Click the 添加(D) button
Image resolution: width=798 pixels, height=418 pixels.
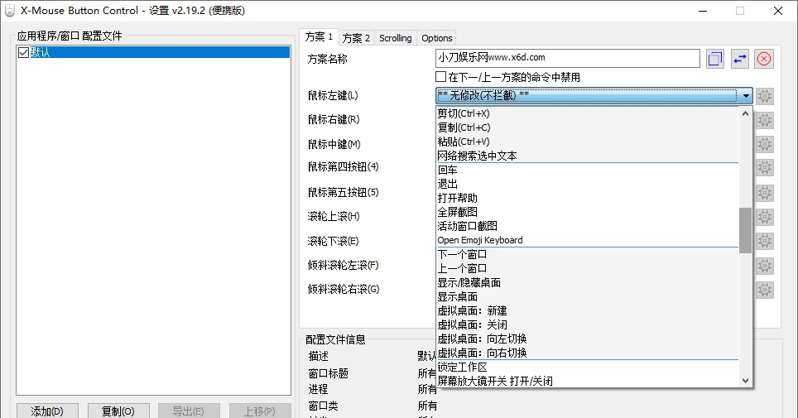[x=47, y=411]
